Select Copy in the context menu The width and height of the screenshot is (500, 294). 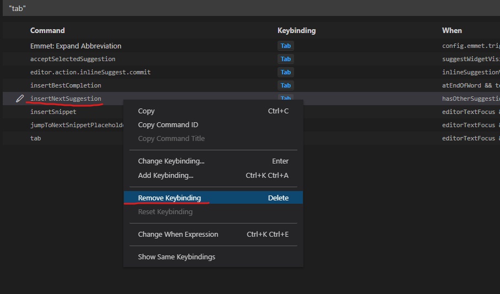pyautogui.click(x=213, y=111)
